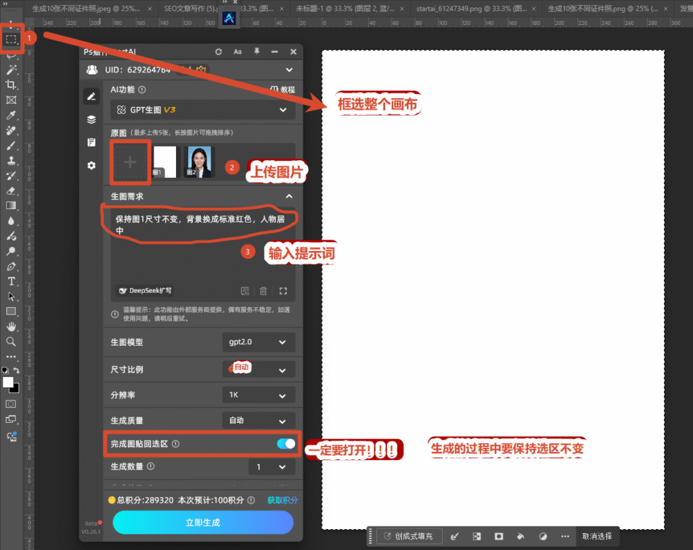Image resolution: width=693 pixels, height=550 pixels.
Task: Open the background color swatch
Action: (16, 389)
